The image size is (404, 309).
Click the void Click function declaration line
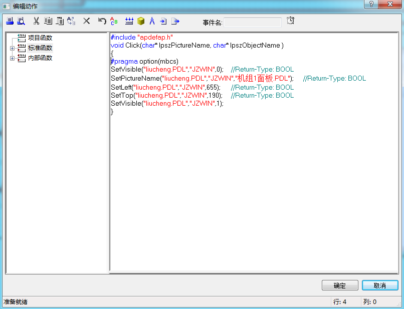[x=197, y=45]
